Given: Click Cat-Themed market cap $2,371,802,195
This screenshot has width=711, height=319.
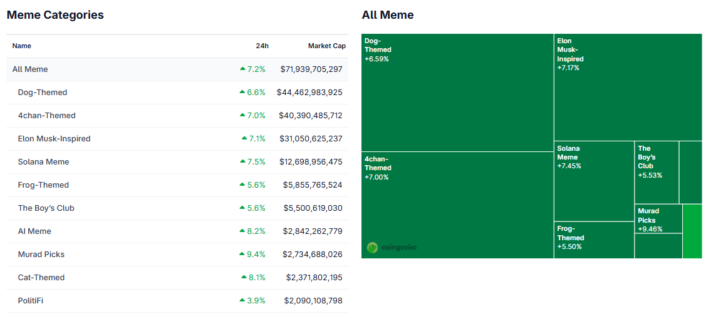Looking at the screenshot, I should click(x=314, y=277).
